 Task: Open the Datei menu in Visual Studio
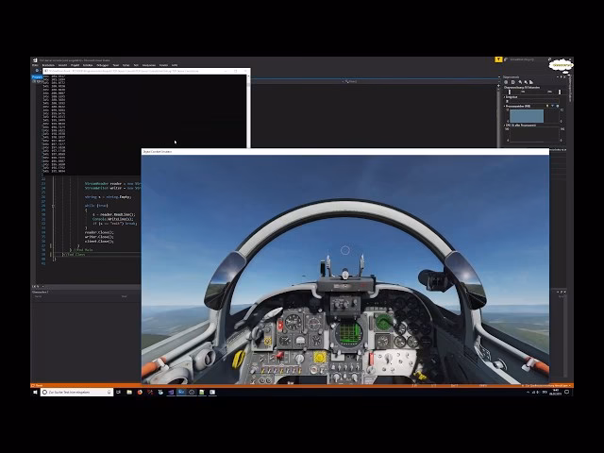coord(35,65)
